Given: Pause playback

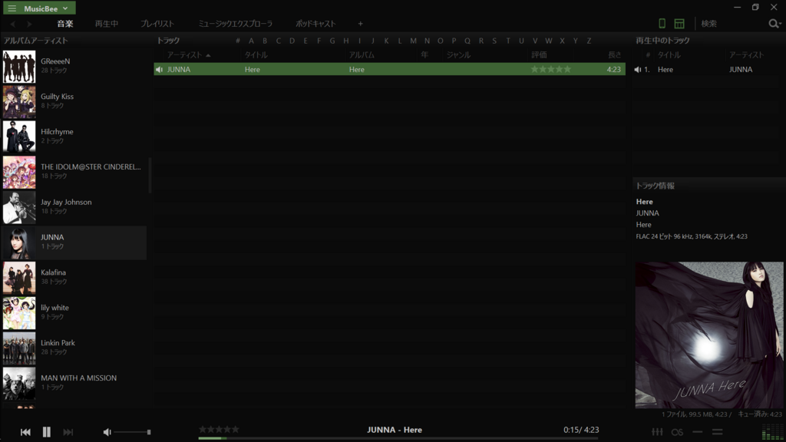Looking at the screenshot, I should [x=47, y=432].
